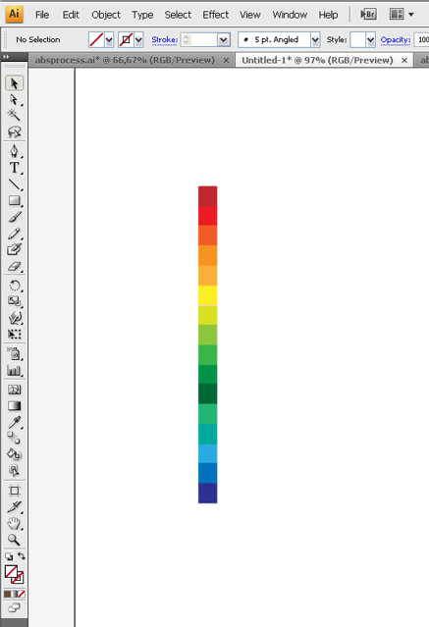Select the Line Segment tool
Image resolution: width=429 pixels, height=627 pixels.
(15, 184)
